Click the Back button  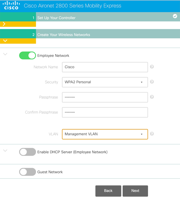click(108, 191)
